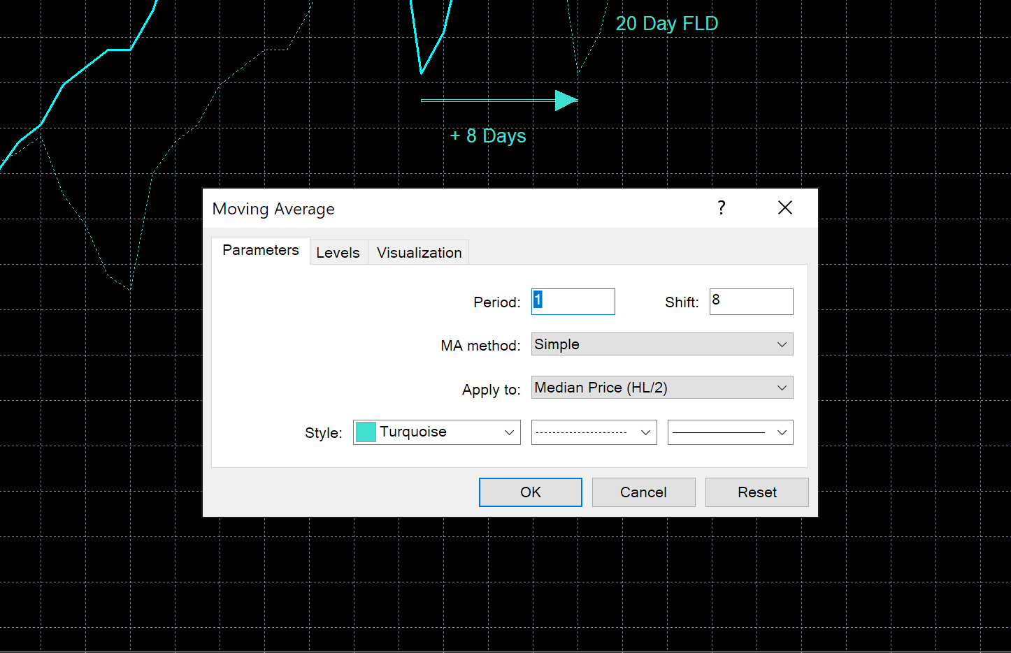Select the Turquoise color swatch
The image size is (1011, 653).
coord(365,432)
